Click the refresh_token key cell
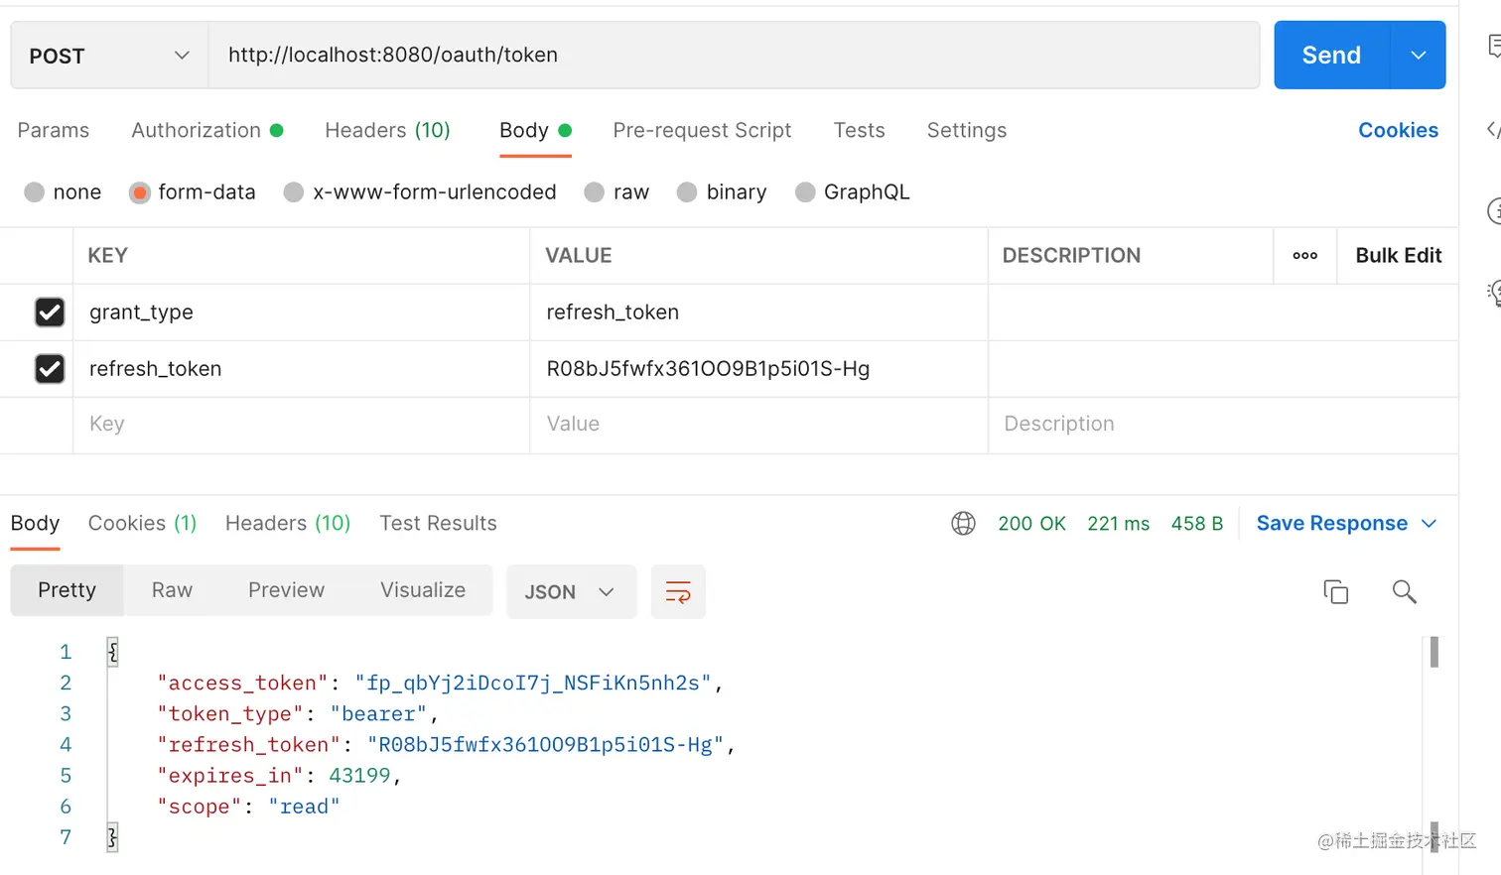The image size is (1501, 875). (x=301, y=369)
